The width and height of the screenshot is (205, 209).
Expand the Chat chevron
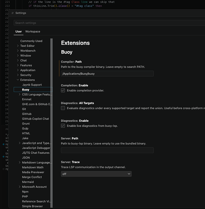coord(18,61)
